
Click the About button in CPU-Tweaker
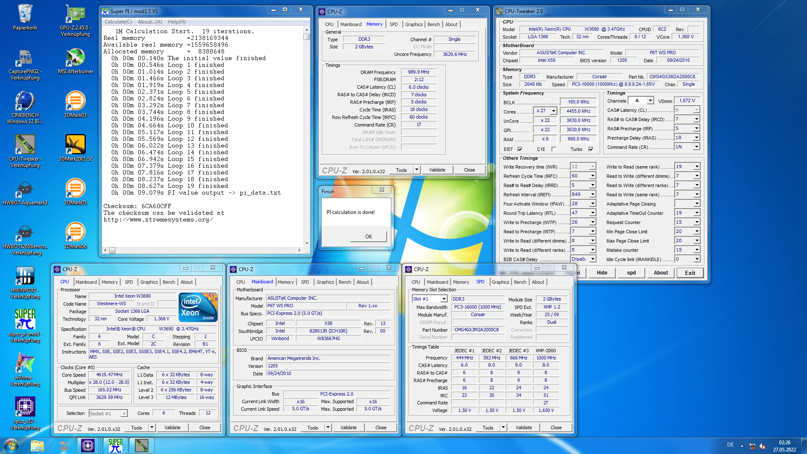coord(661,273)
